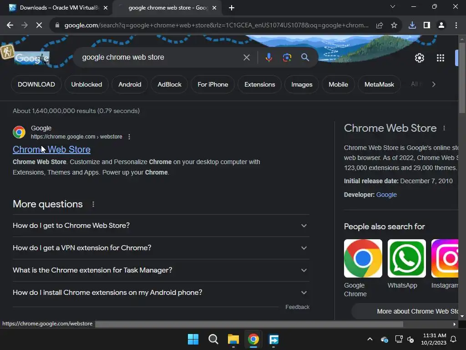This screenshot has height=350, width=466.
Task: Open the Google apps grid
Action: click(x=441, y=58)
